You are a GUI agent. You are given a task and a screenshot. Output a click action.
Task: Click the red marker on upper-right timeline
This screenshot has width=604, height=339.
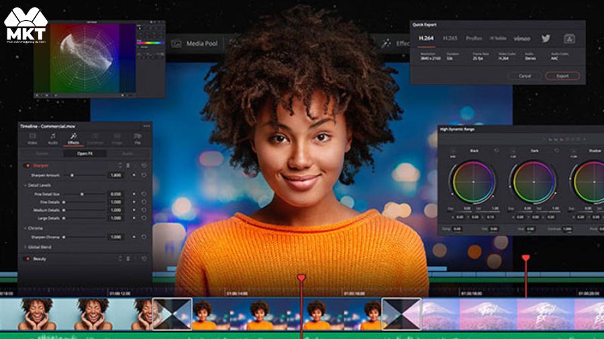525,258
